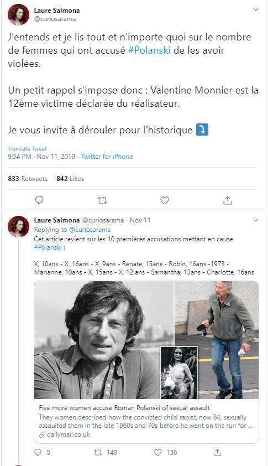This screenshot has width=268, height=466.
Task: Open @curiosarama mention in Replying to
Action: coord(90,230)
